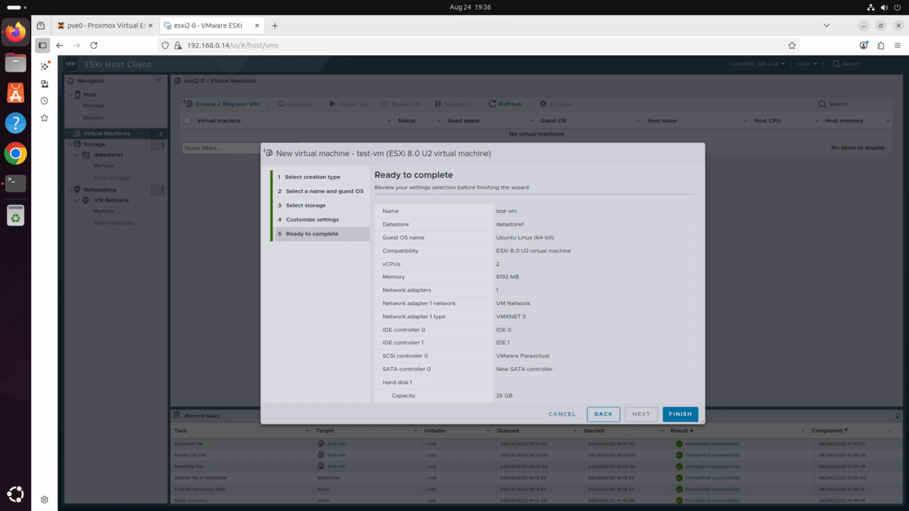909x511 pixels.
Task: Open Ubuntu App Center from the dock
Action: point(16,92)
